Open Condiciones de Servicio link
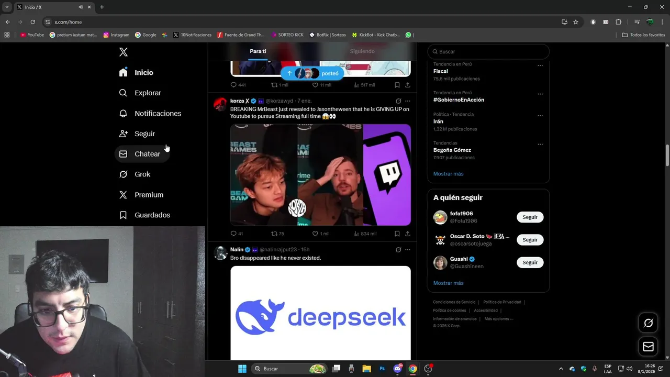670x377 pixels. point(454,302)
